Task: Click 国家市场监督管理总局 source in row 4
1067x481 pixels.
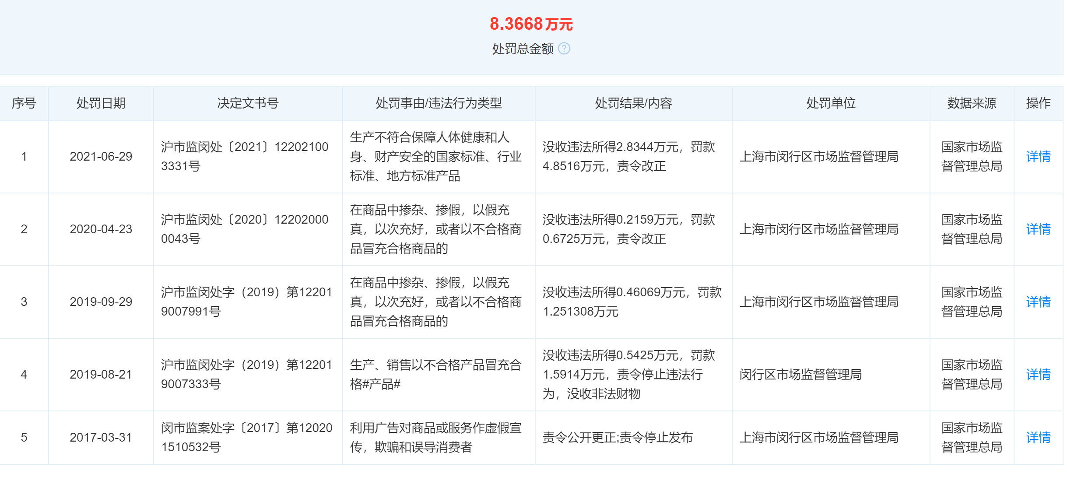Action: point(972,374)
